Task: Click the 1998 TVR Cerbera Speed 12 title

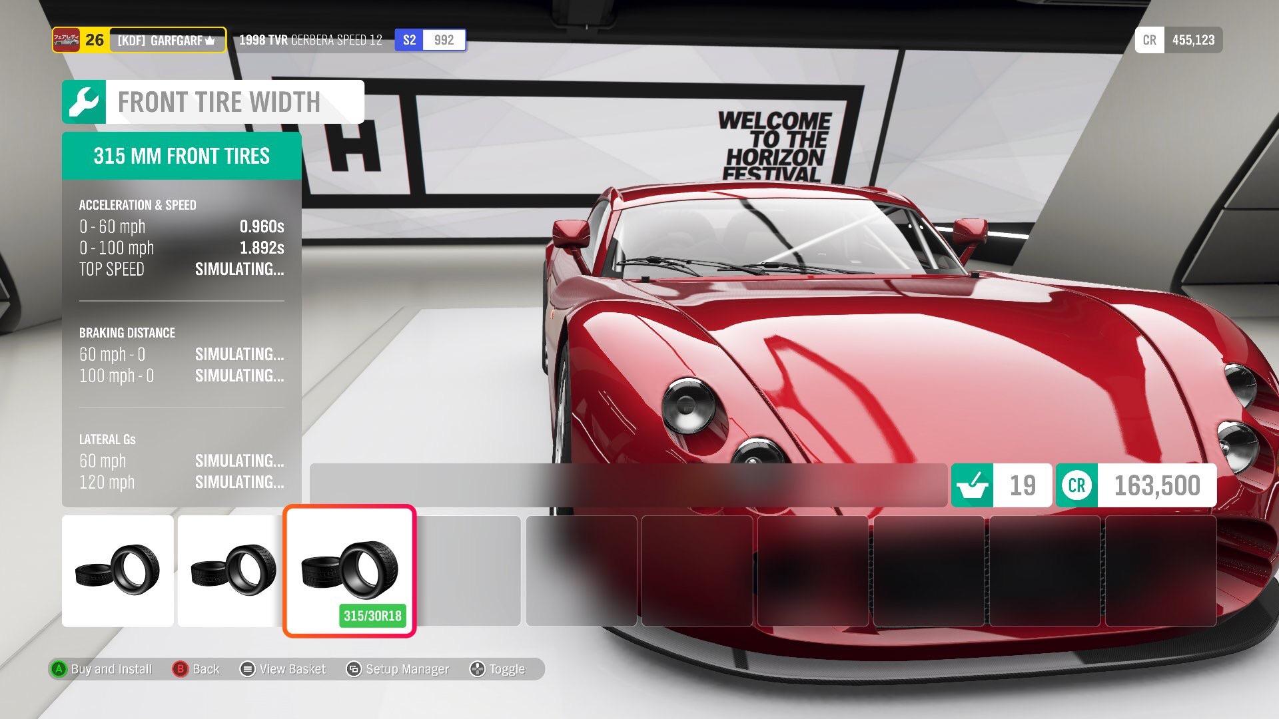Action: pyautogui.click(x=310, y=40)
